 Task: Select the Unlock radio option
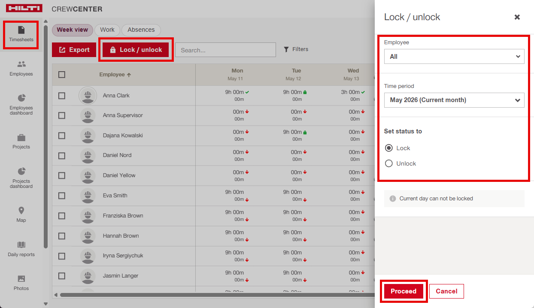point(389,163)
